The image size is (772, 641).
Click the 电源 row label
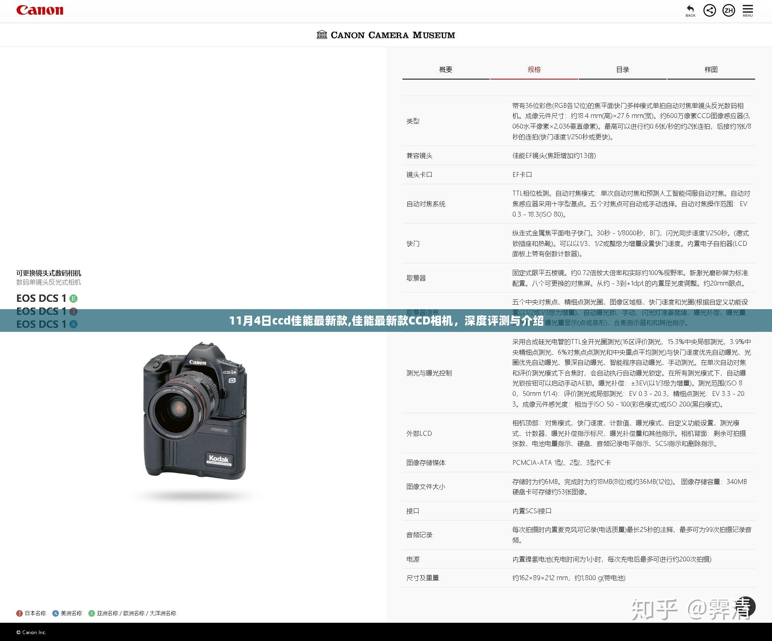413,559
